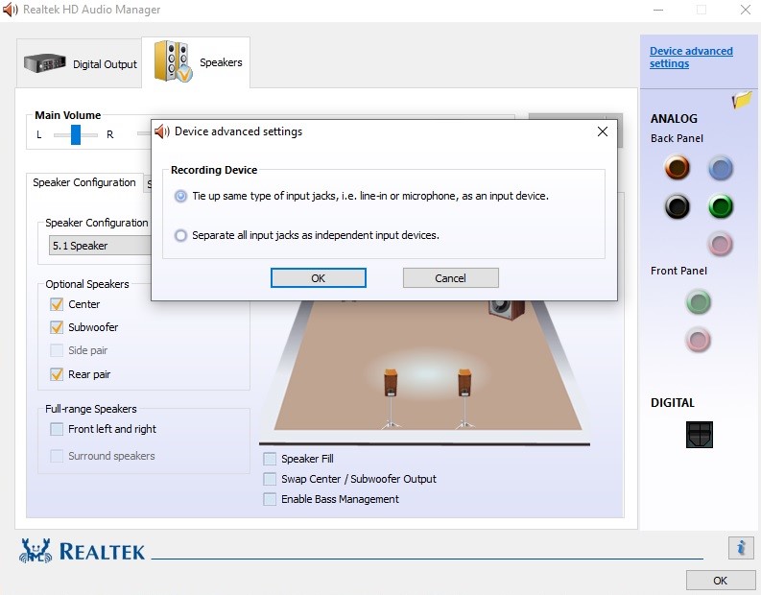Viewport: 761px width, 595px height.
Task: Click the pink back panel audio jack
Action: [721, 244]
